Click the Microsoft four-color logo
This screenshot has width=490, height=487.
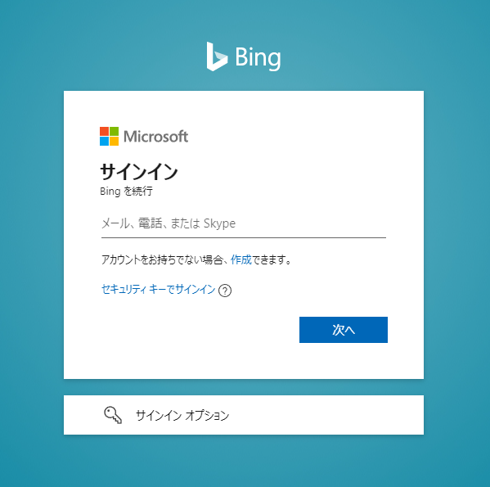click(109, 137)
